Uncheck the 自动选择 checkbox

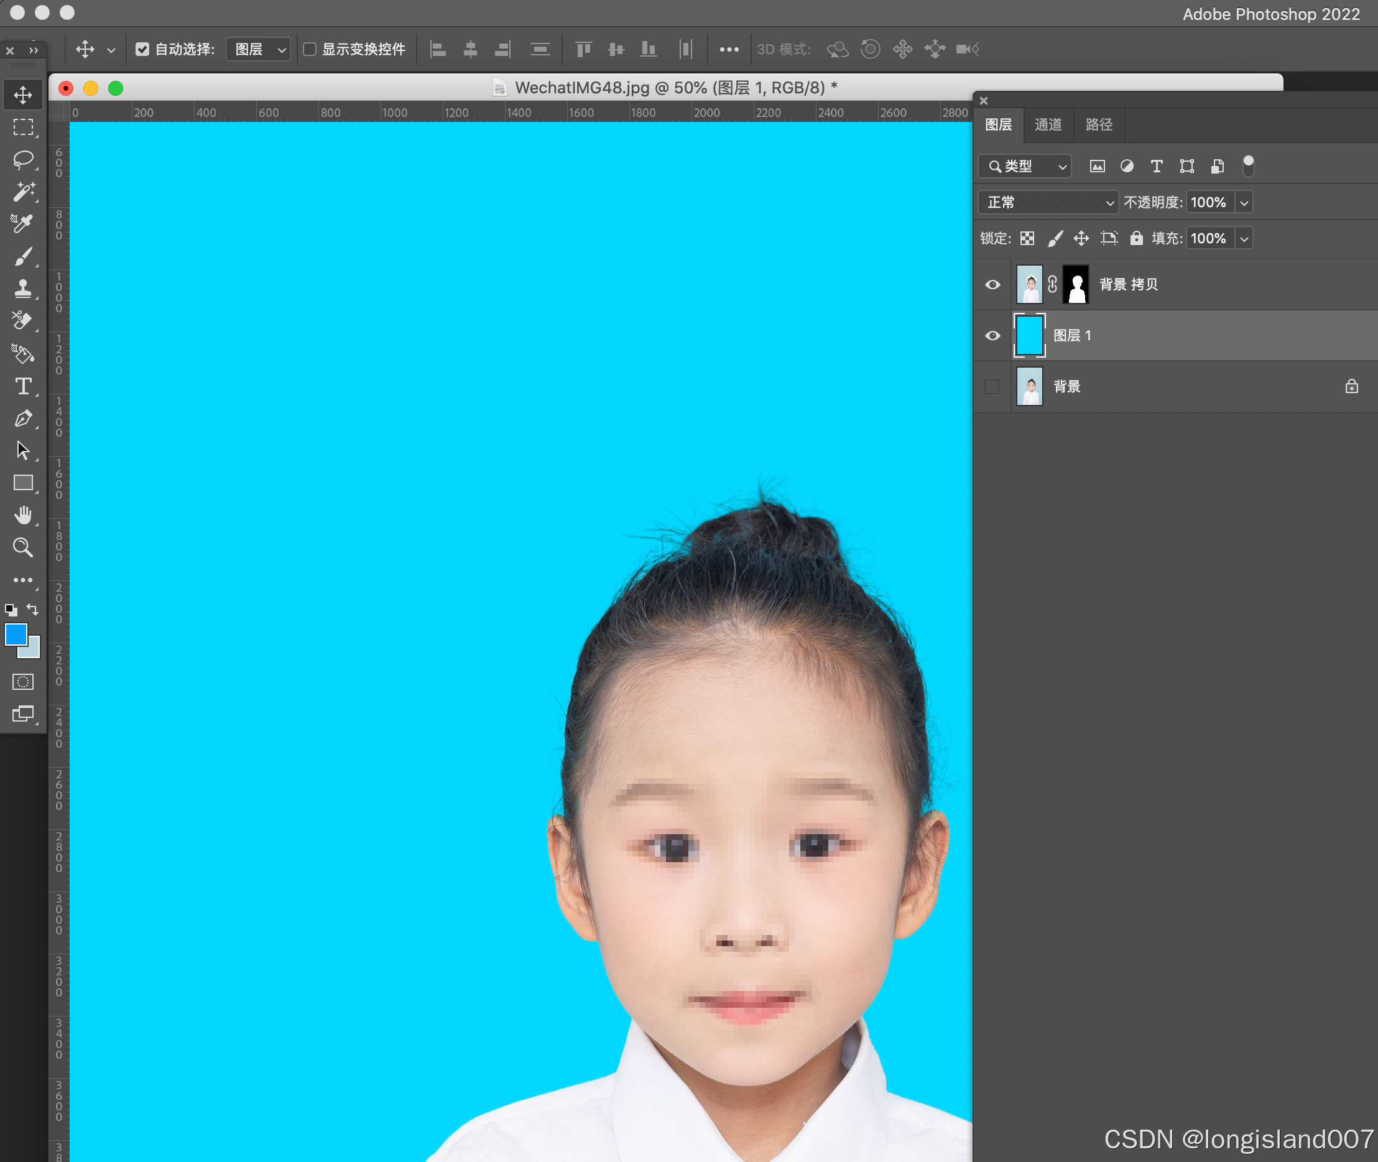142,49
